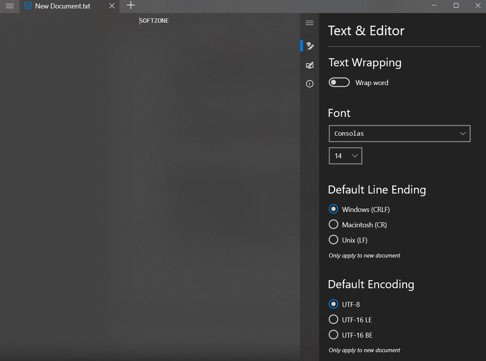Open Personalization settings icon
This screenshot has width=486, height=361.
[310, 65]
